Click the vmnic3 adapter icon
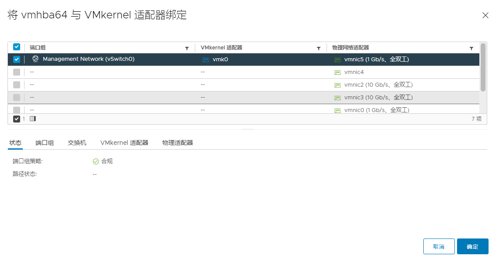496x263 pixels. pyautogui.click(x=337, y=97)
